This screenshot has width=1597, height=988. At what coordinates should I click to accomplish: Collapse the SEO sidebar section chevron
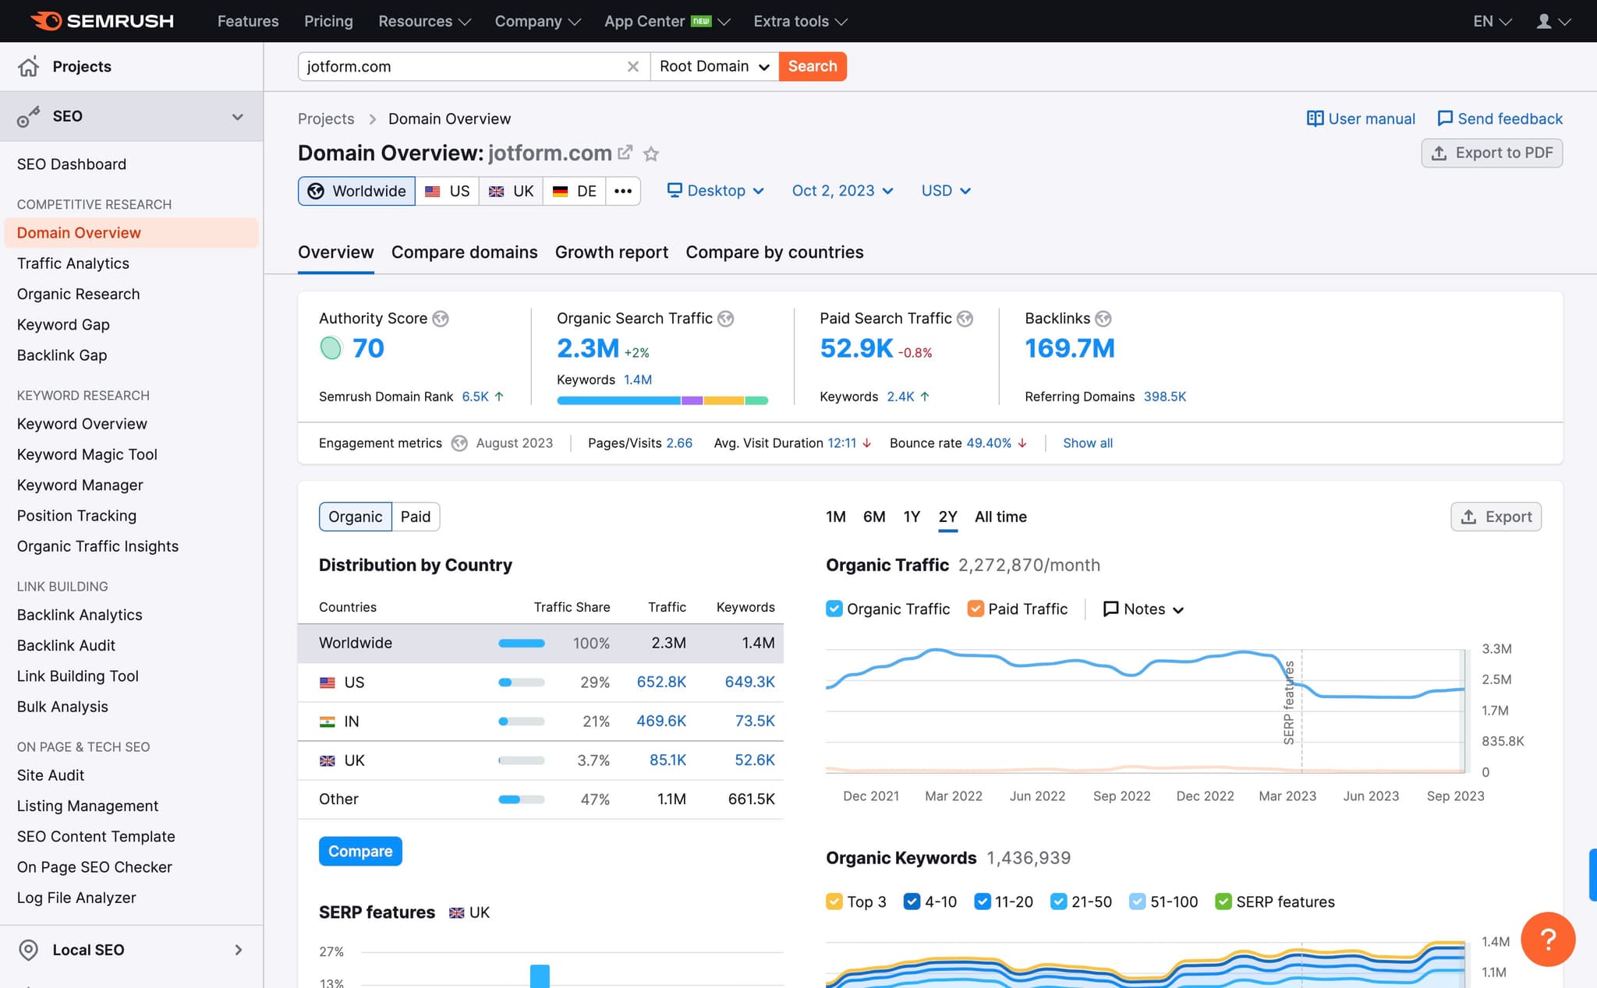pyautogui.click(x=238, y=117)
